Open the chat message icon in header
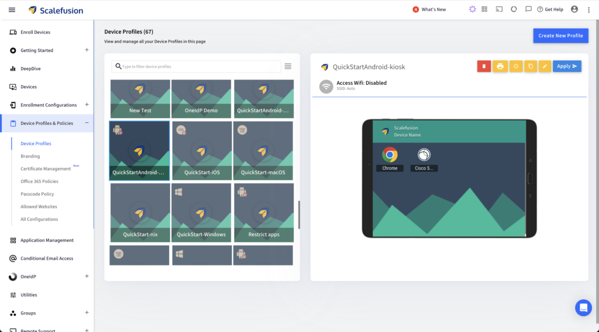 (528, 9)
